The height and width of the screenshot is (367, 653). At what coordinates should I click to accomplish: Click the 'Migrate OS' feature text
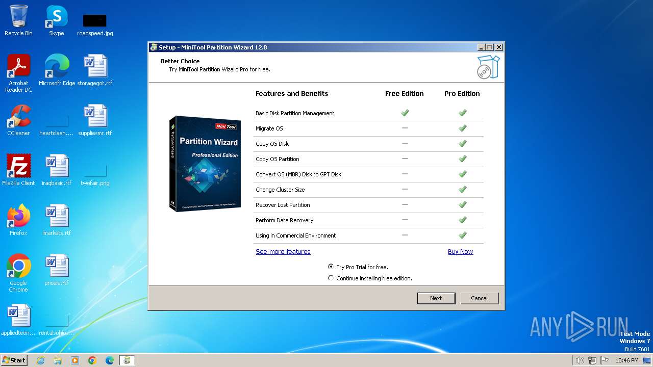pyautogui.click(x=269, y=128)
